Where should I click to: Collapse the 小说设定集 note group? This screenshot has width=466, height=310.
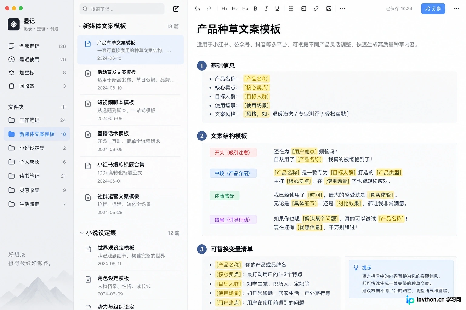pyautogui.click(x=82, y=233)
